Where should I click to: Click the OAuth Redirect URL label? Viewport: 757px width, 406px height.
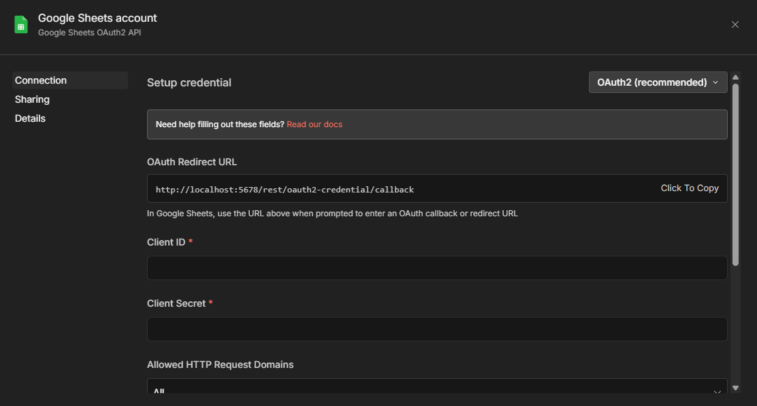coord(192,162)
